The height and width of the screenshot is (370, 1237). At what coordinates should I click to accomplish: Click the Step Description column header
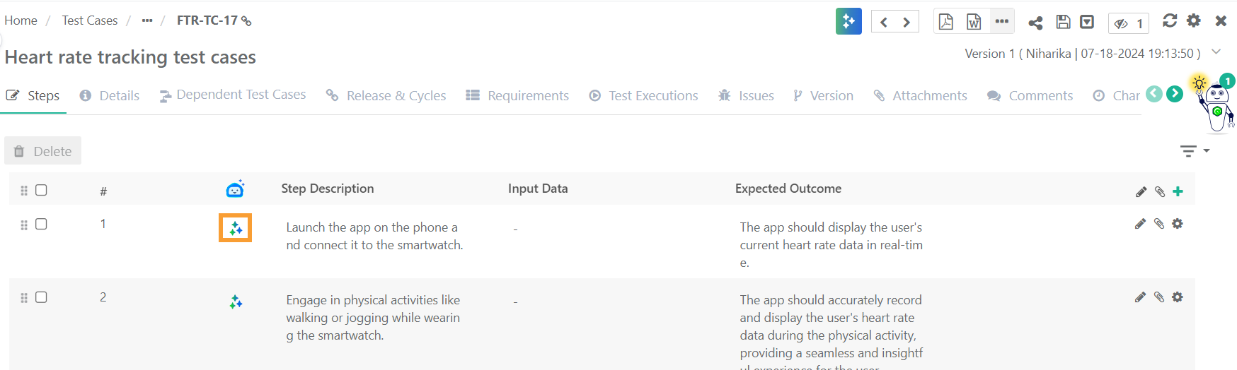(328, 189)
